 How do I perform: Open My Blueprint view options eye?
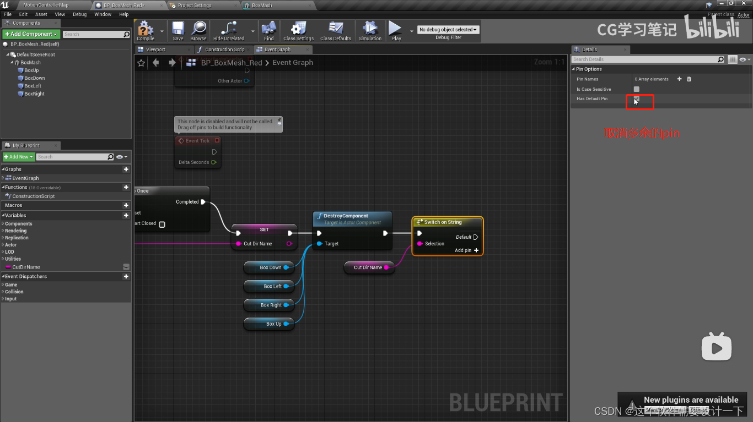click(122, 157)
